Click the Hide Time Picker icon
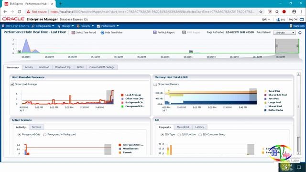The width and height of the screenshot is (306, 172). pos(102,32)
